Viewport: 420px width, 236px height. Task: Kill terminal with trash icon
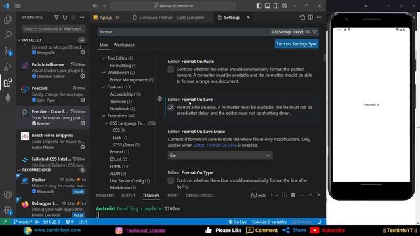coord(293,195)
